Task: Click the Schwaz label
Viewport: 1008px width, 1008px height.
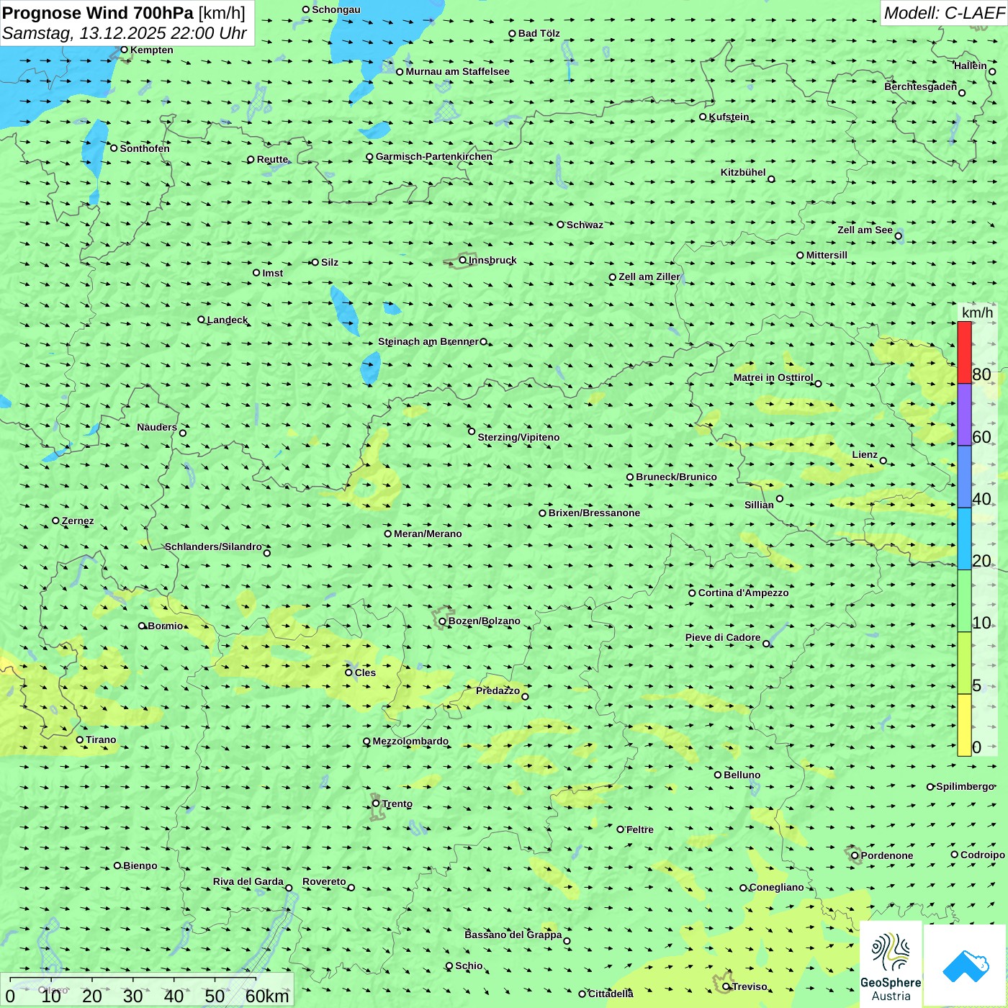Action: pyautogui.click(x=585, y=225)
